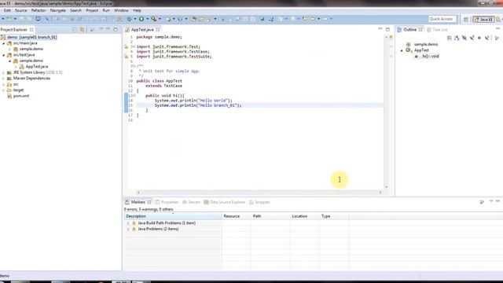503x283 pixels.
Task: Toggle fold of the hi() method
Action: click(134, 96)
